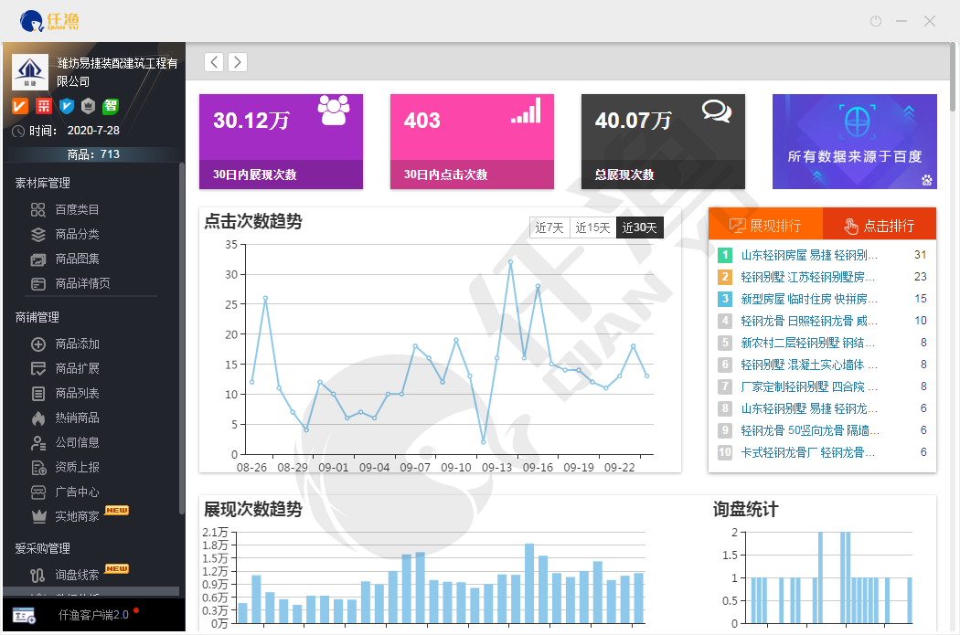Open third ranked item 新型房屋 临时住房
The image size is (960, 635).
pos(808,299)
